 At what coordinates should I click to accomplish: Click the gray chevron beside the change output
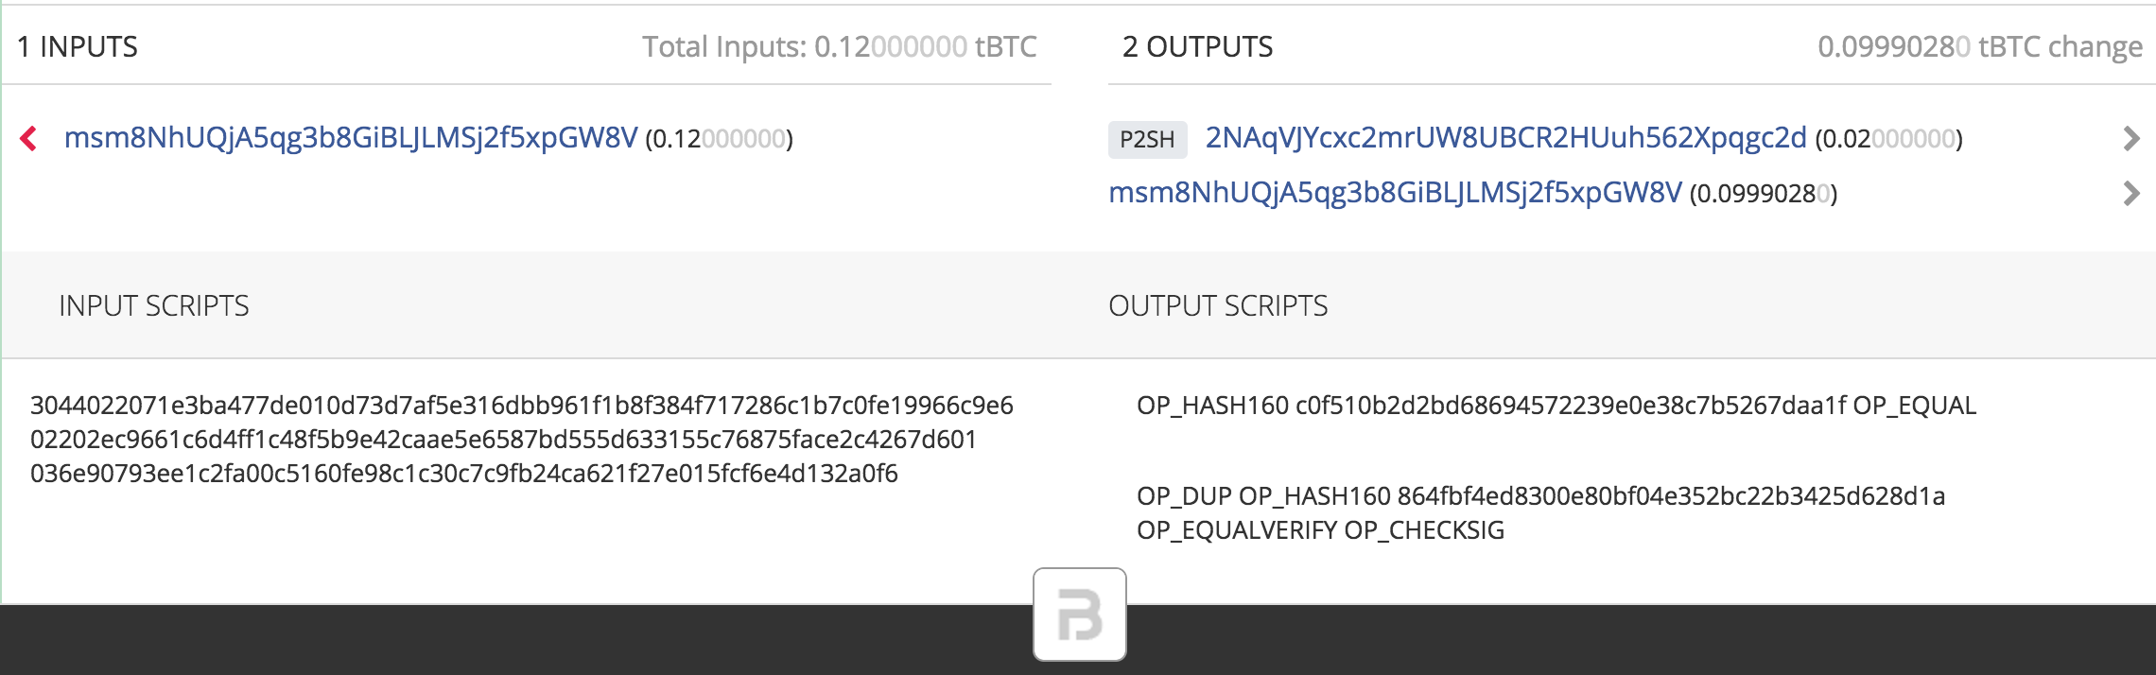coord(2131,194)
